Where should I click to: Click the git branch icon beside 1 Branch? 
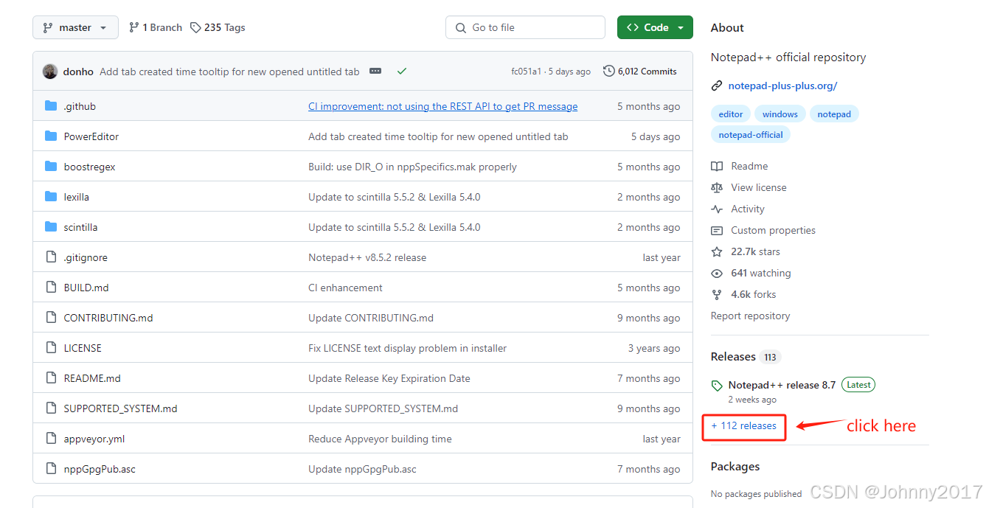point(133,27)
